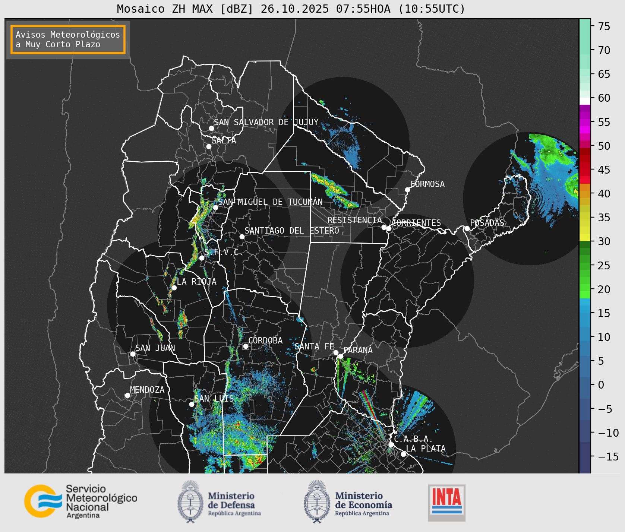Select the La Plata city marker
This screenshot has height=532, width=625.
[403, 454]
